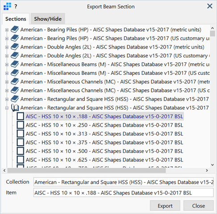Click the blue grid application icon
Image resolution: width=217 pixels, height=214 pixels.
click(7, 6)
